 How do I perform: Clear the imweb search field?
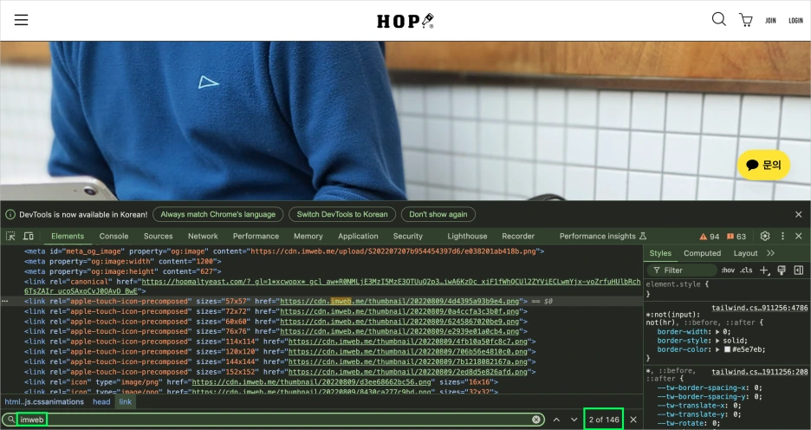pos(536,420)
